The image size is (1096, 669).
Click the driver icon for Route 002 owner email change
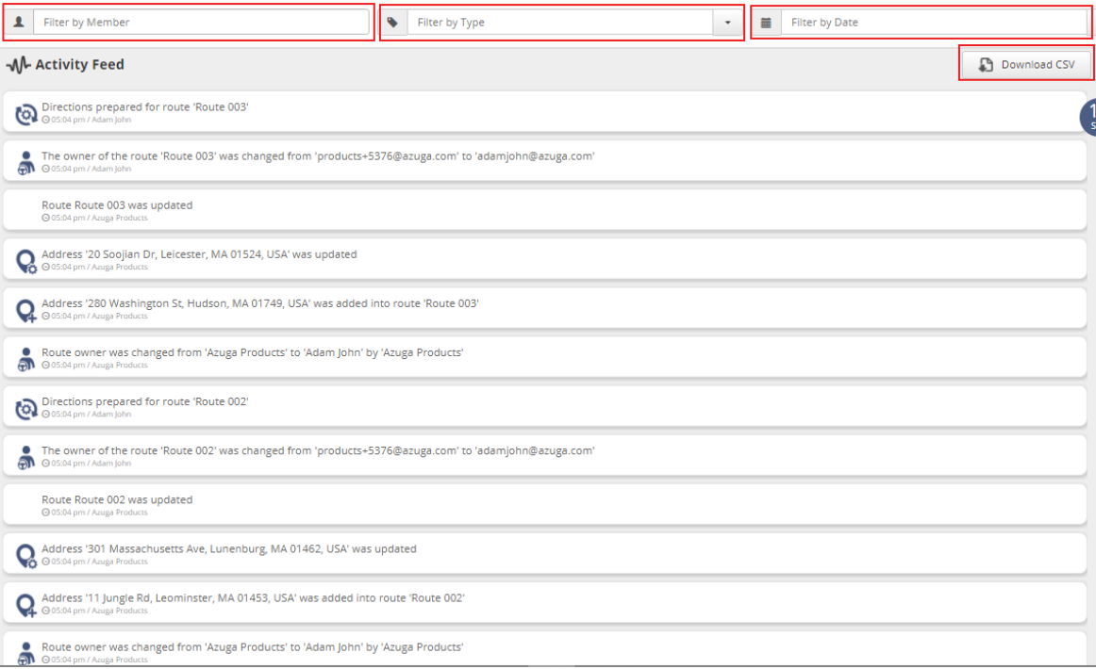click(x=25, y=457)
